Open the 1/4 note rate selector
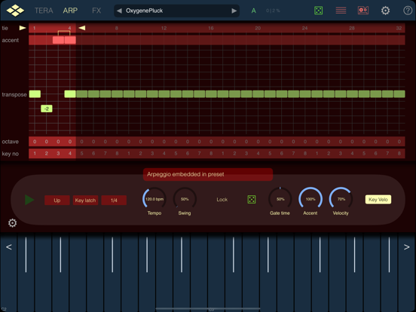The height and width of the screenshot is (312, 416). click(x=114, y=200)
